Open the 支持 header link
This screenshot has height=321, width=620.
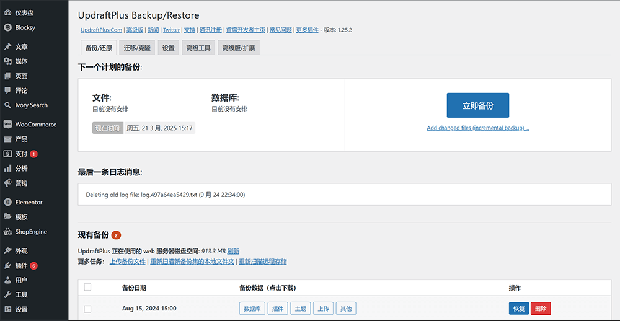tap(189, 30)
